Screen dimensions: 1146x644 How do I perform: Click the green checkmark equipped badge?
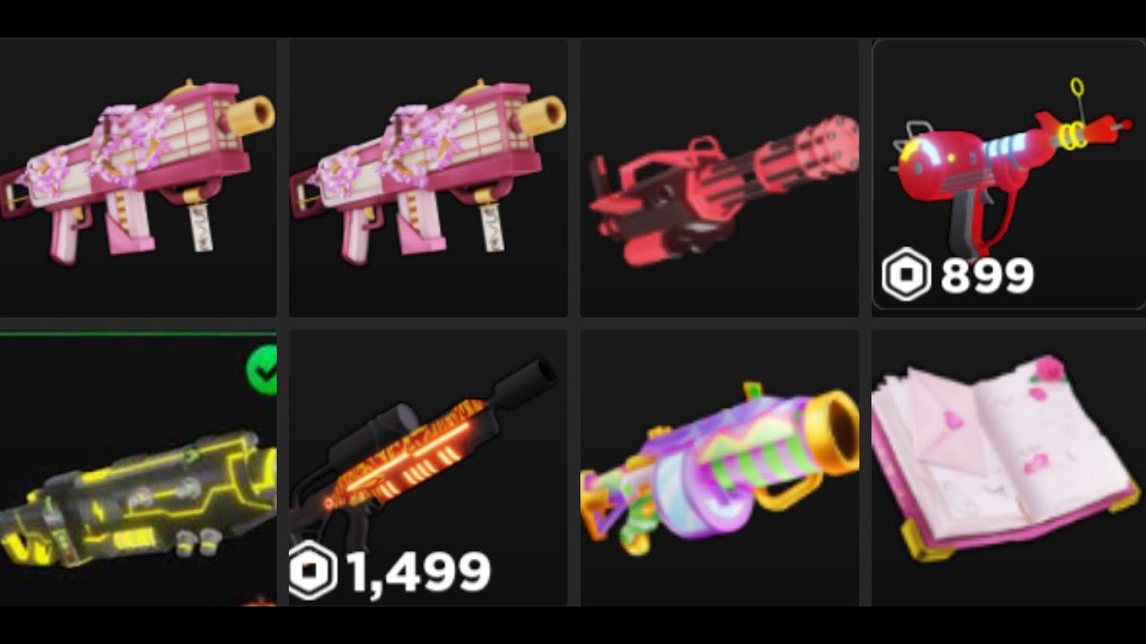pyautogui.click(x=261, y=370)
